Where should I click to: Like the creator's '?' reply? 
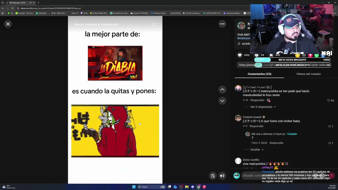[x=329, y=143]
